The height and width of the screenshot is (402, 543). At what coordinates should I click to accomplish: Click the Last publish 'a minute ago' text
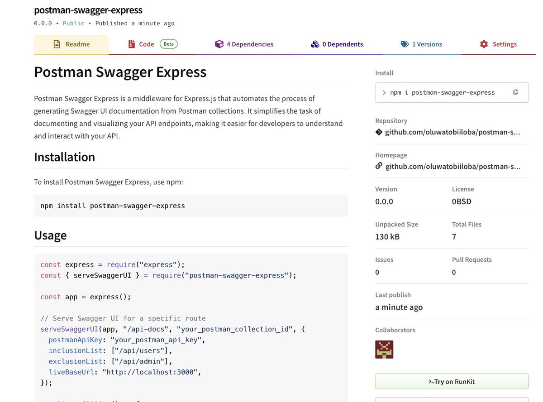[x=399, y=307]
